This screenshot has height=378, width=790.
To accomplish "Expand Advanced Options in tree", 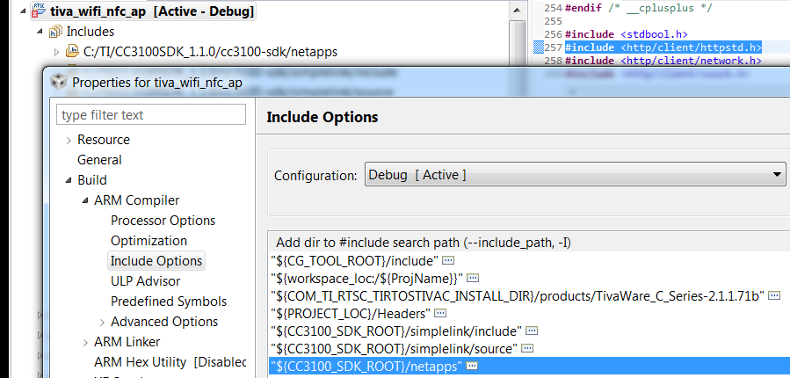I will 102,322.
